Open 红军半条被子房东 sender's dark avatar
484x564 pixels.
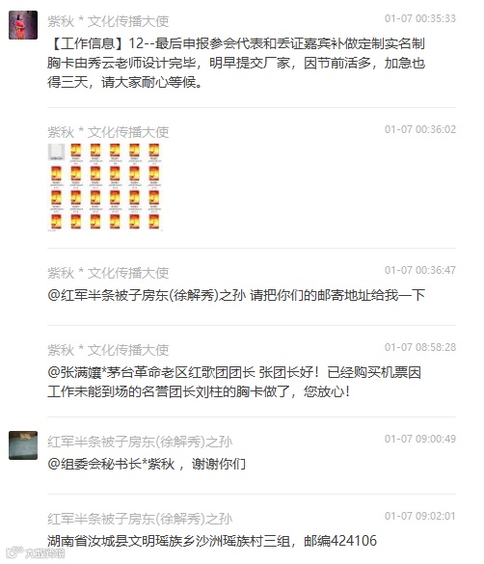click(23, 445)
